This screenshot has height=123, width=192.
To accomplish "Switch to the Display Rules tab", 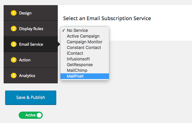I will point(31,29).
